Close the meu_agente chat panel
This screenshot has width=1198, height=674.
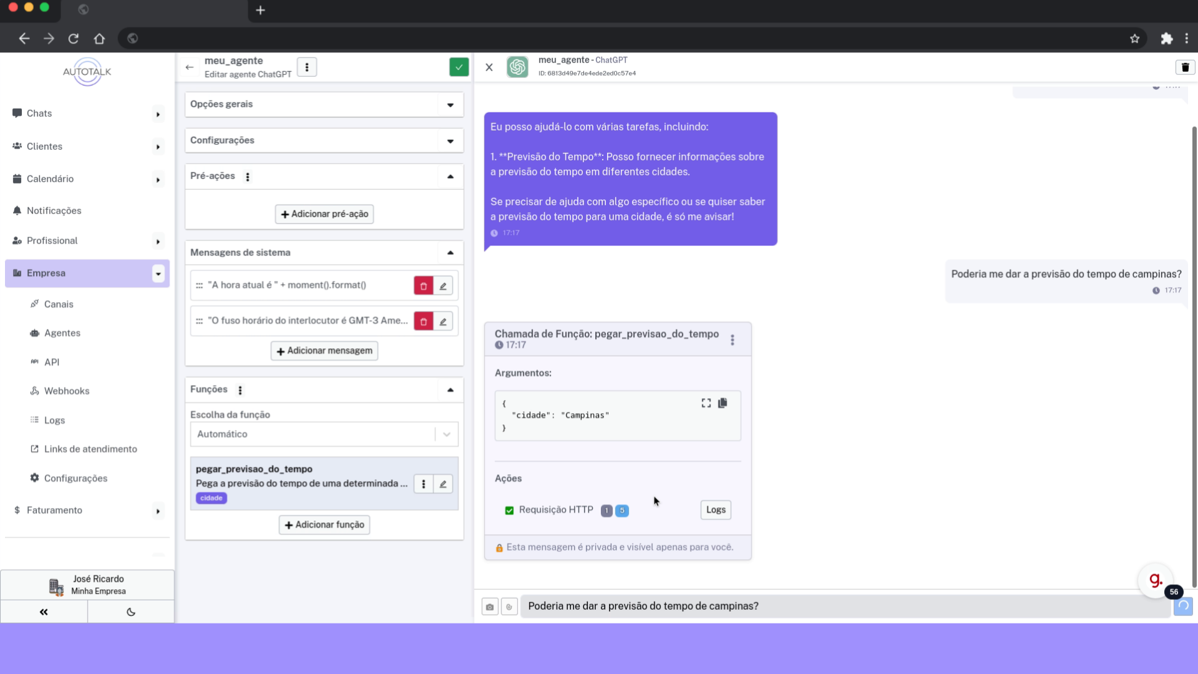coord(489,67)
